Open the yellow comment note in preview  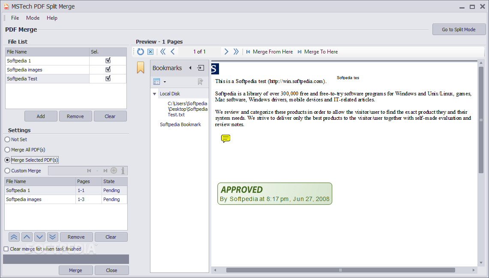click(x=225, y=139)
